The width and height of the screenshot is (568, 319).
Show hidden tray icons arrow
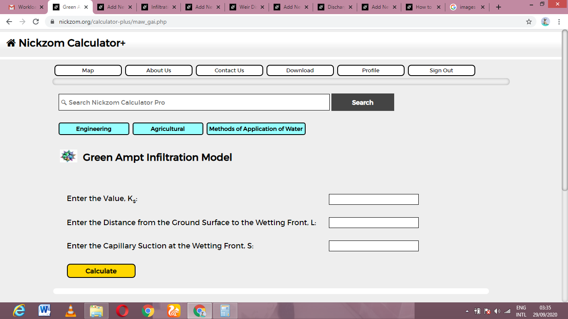(x=467, y=311)
